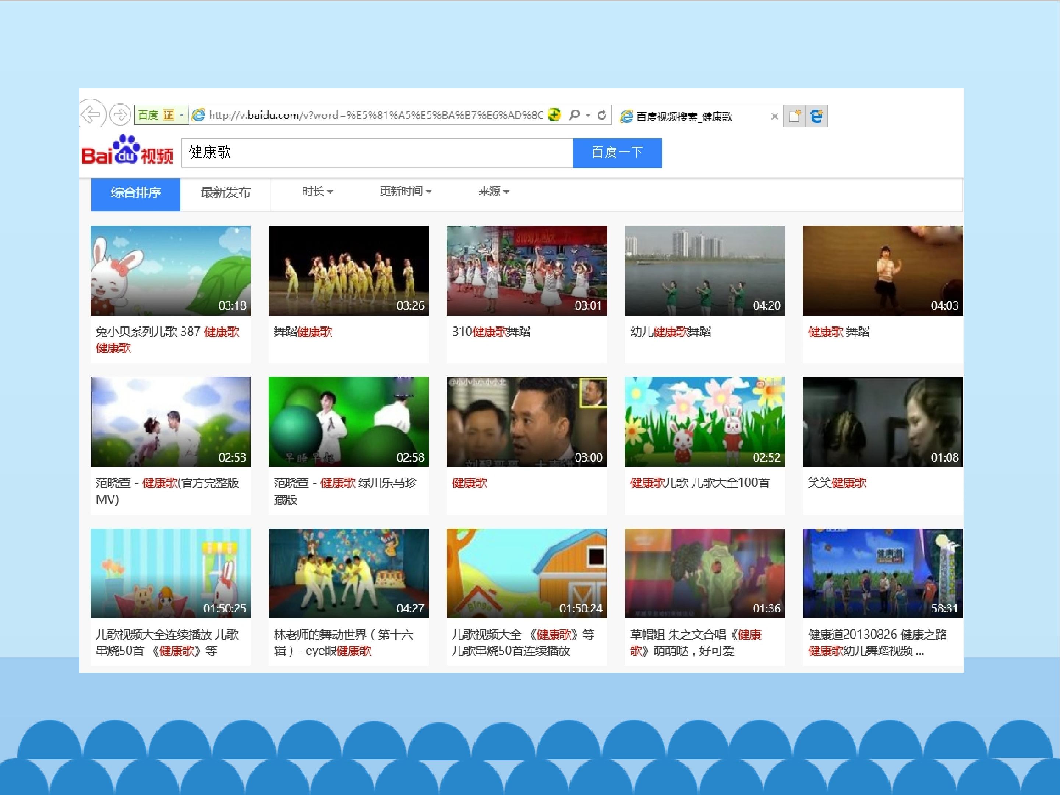Open the 03:26 stage dance video thumbnail
Viewport: 1060px width, 795px height.
coord(349,270)
